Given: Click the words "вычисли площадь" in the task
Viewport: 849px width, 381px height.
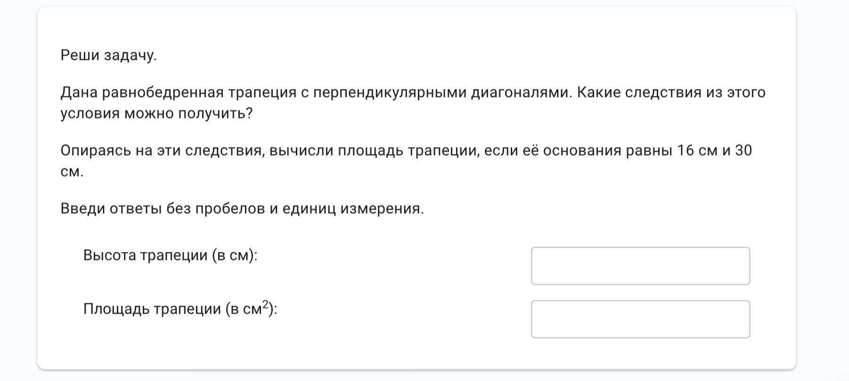Looking at the screenshot, I should [x=336, y=151].
